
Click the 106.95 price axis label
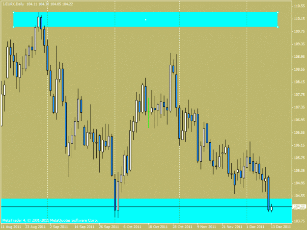click(x=299, y=120)
